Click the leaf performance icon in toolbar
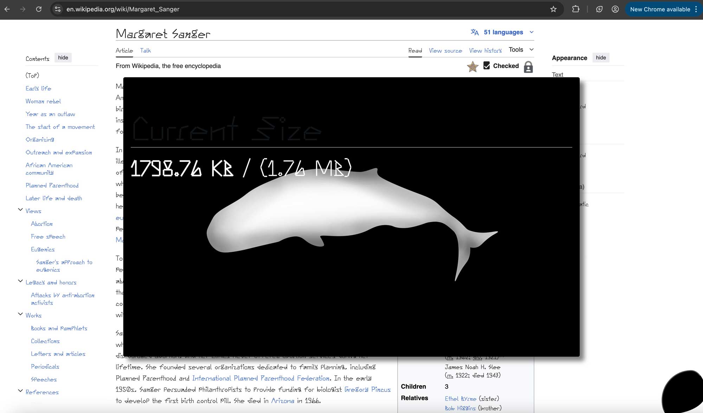This screenshot has width=703, height=413. coord(599,9)
